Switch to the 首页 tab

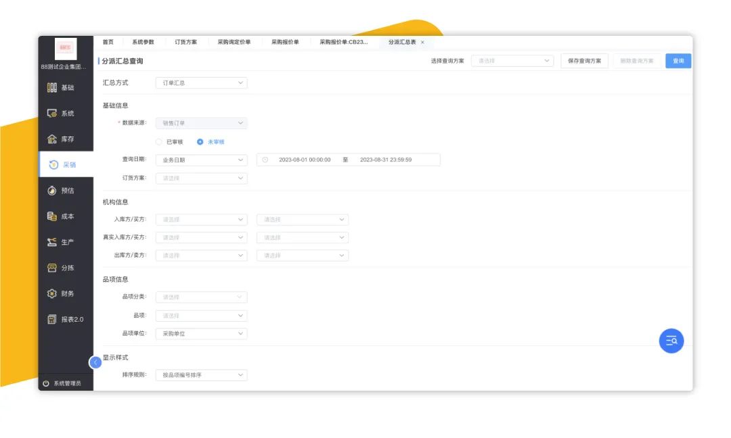(108, 43)
